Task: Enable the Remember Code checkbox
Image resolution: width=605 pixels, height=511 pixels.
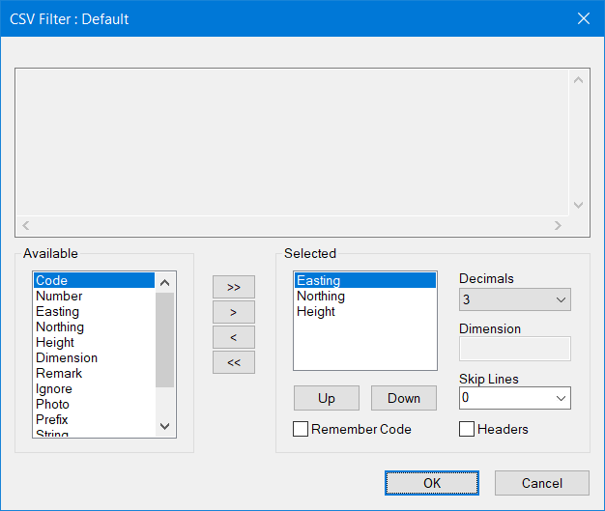Action: (301, 429)
